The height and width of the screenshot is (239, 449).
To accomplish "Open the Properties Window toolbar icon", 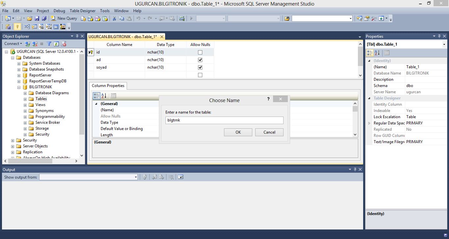I will tap(366, 18).
